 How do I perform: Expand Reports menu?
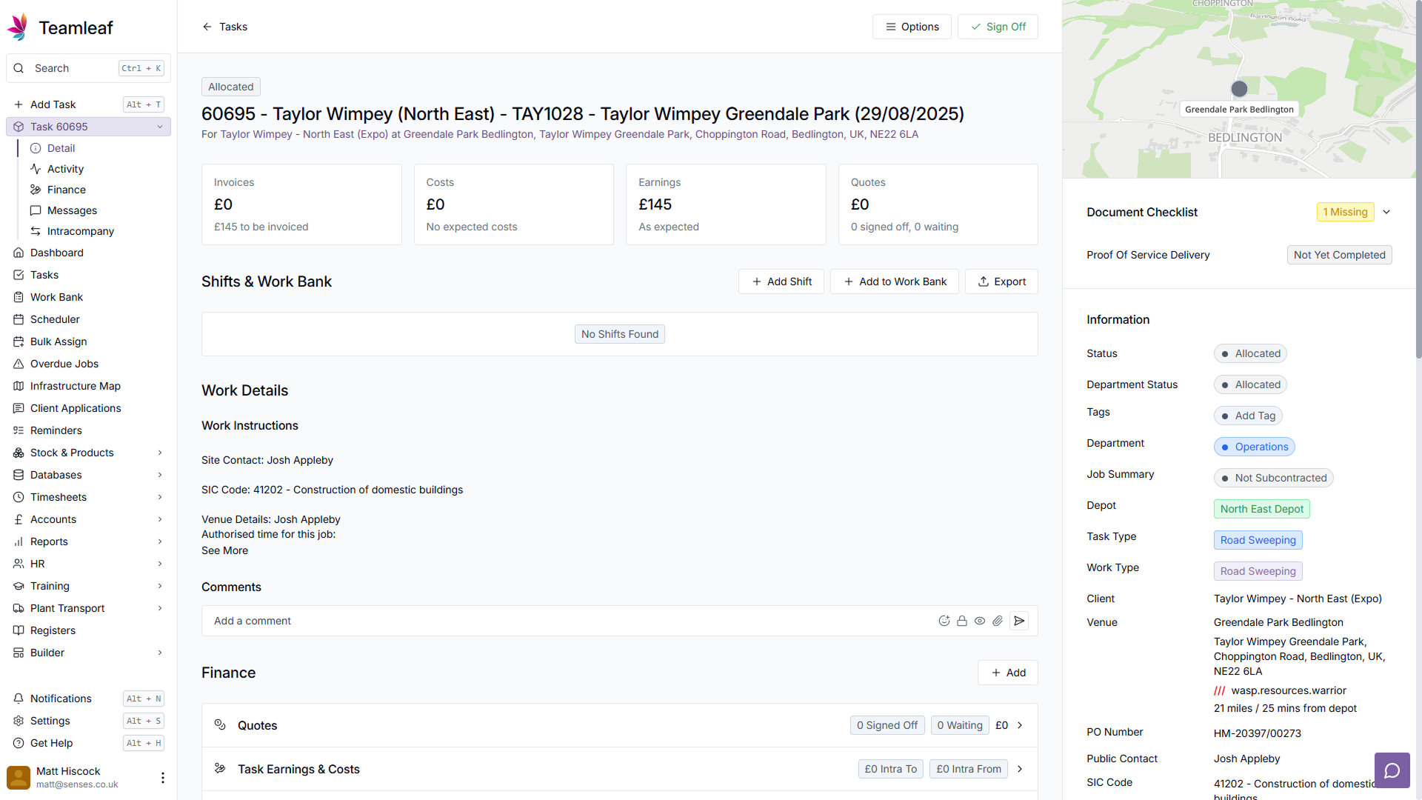[x=160, y=541]
